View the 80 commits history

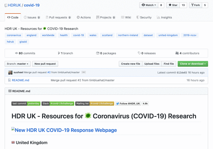[x=25, y=53]
